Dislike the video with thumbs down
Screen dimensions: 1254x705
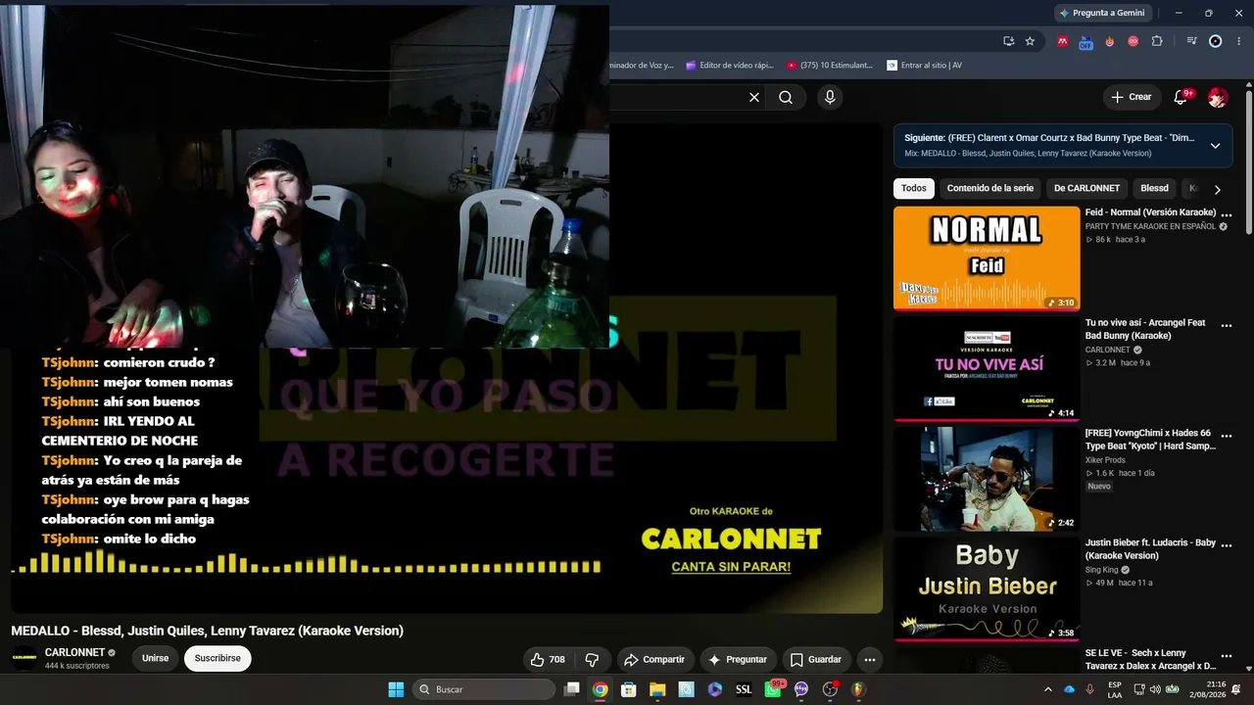click(x=592, y=660)
